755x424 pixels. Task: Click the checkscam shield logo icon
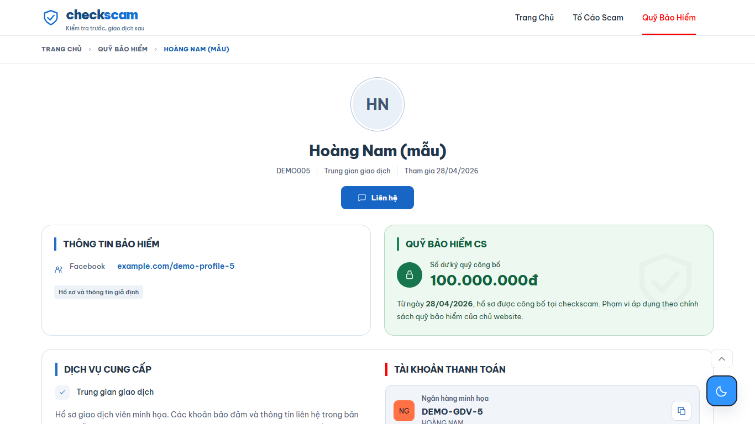[51, 18]
